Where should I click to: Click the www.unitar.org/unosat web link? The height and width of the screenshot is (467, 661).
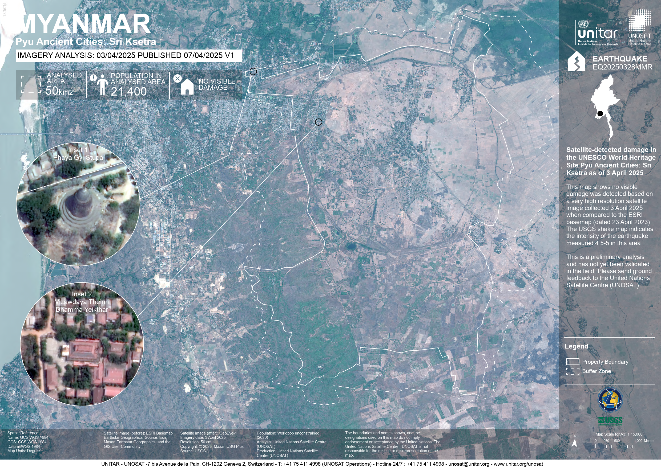point(518,464)
